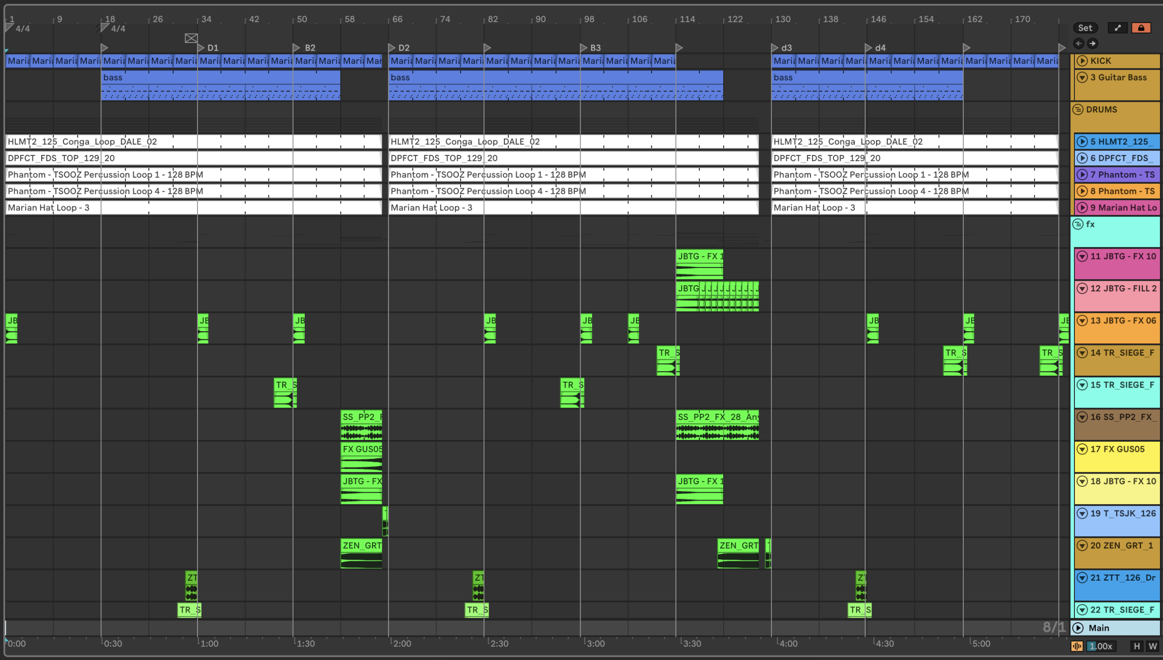Collapse the DRUMS group track
Image resolution: width=1163 pixels, height=660 pixels.
1078,109
